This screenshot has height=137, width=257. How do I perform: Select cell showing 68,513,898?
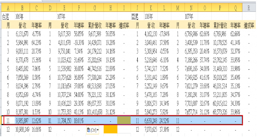coord(95,86)
